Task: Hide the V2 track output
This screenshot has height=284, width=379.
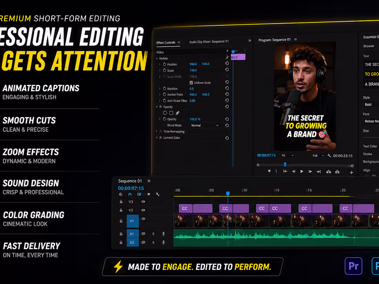Action: pyautogui.click(x=143, y=210)
